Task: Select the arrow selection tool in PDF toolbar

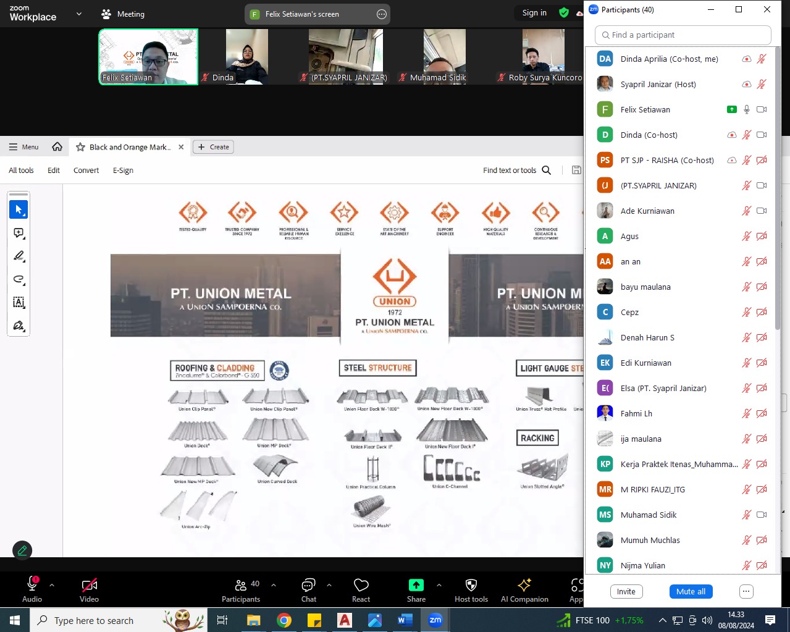Action: point(19,210)
